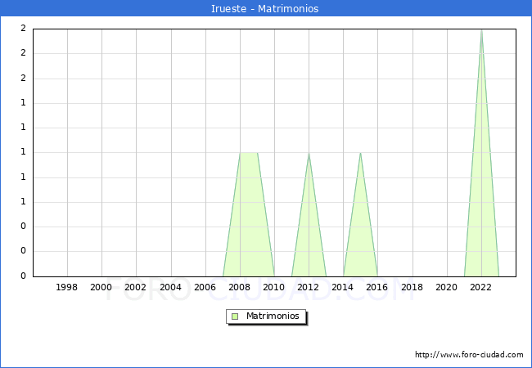Select the 2006 x-axis label
Viewport: 532px width, 368px height.
pyautogui.click(x=205, y=288)
